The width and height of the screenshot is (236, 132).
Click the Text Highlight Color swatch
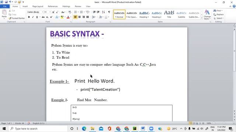pyautogui.click(x=62, y=17)
